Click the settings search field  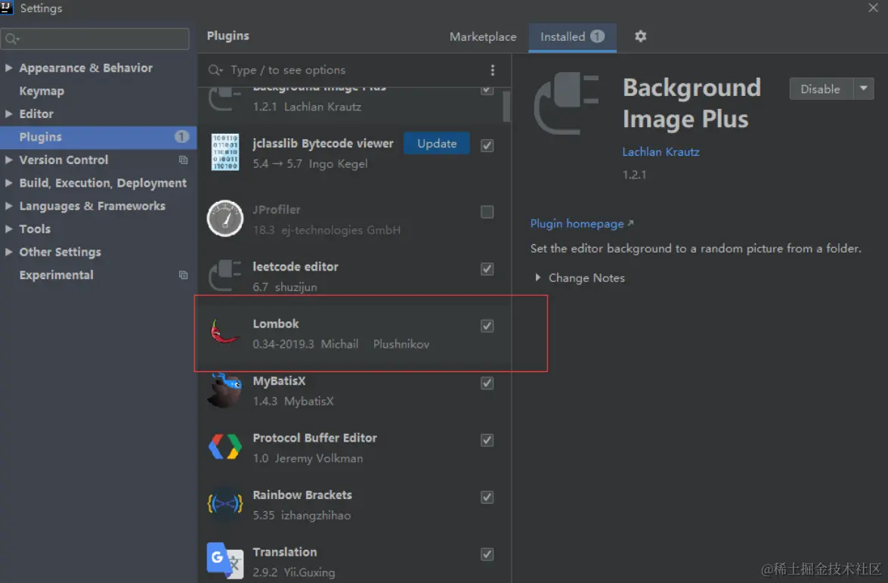(95, 39)
